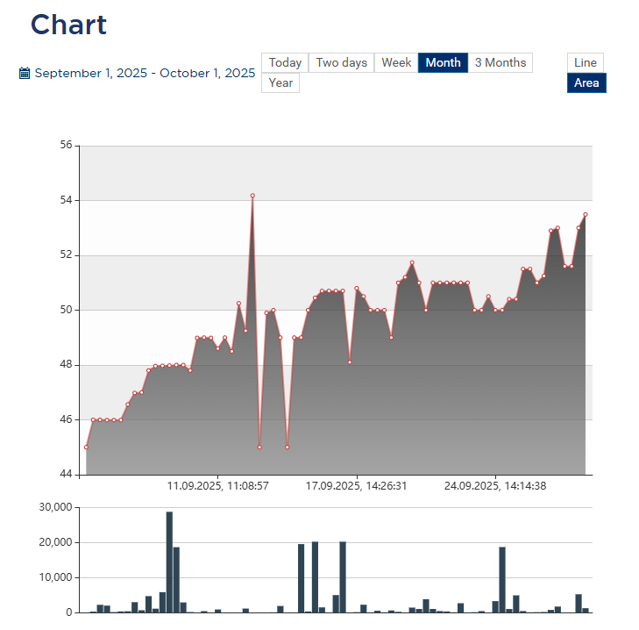This screenshot has height=630, width=639.
Task: Switch to the 3 Months view
Action: [x=501, y=63]
